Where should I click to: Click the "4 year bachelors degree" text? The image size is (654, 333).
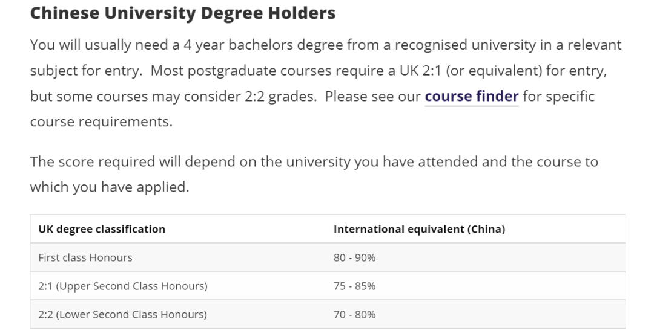pos(234,45)
